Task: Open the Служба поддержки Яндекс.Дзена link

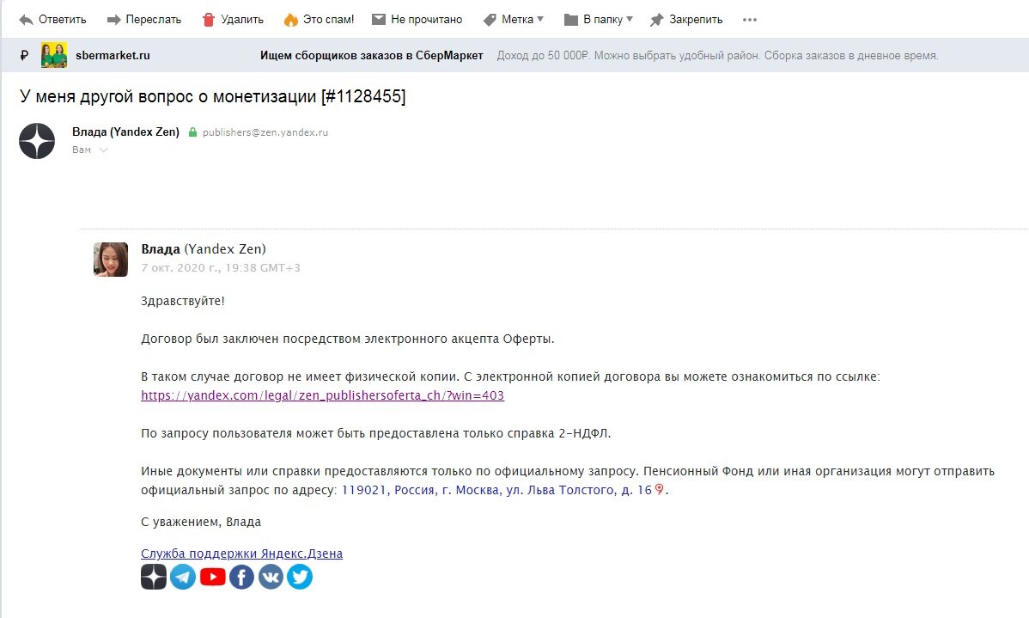Action: pos(241,554)
